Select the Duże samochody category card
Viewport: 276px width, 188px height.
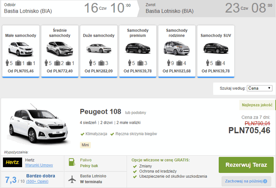(x=99, y=51)
